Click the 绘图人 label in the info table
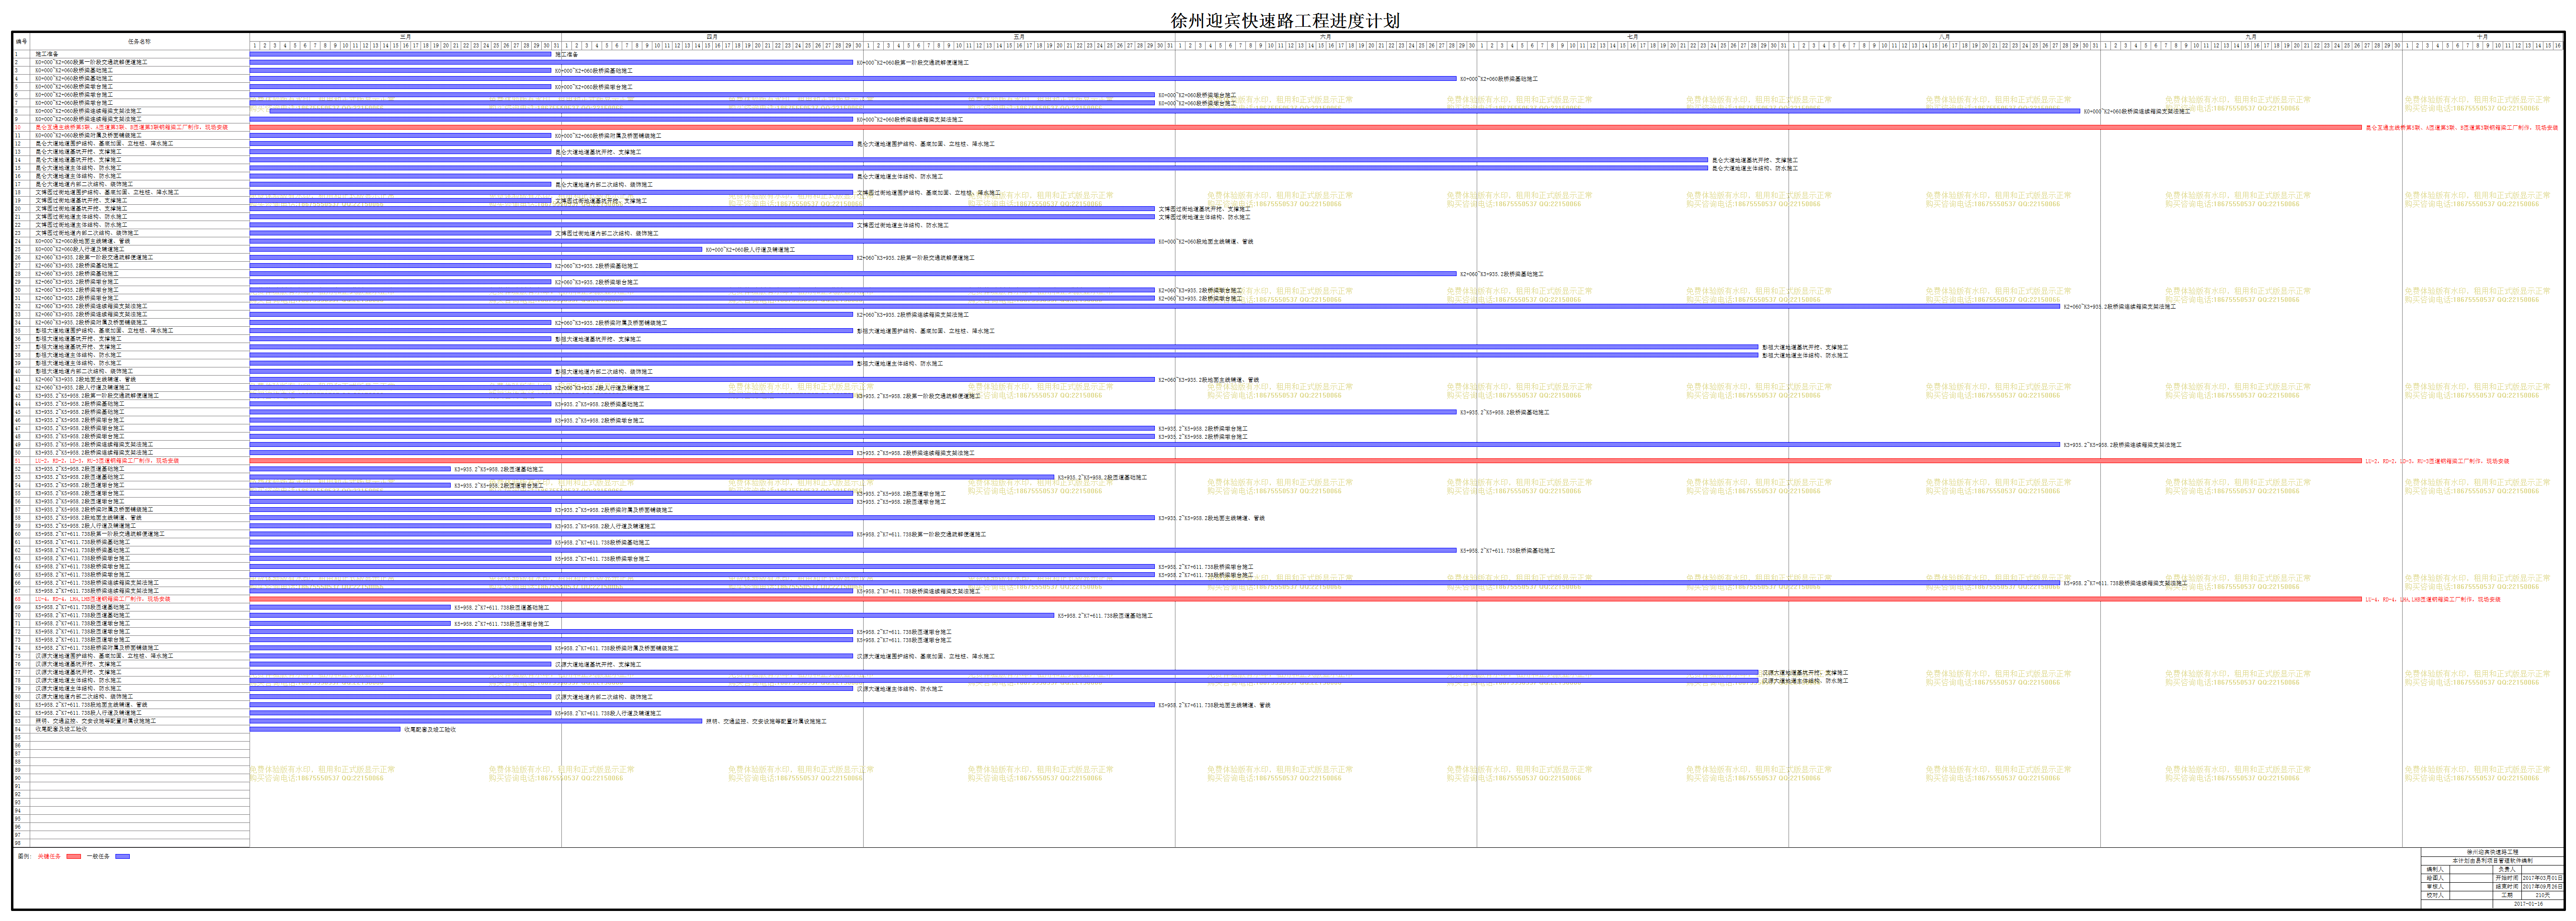Screen dimensions: 2576x921 (x=2436, y=878)
